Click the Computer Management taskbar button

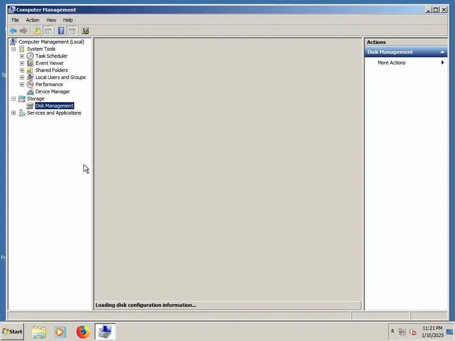click(x=105, y=332)
